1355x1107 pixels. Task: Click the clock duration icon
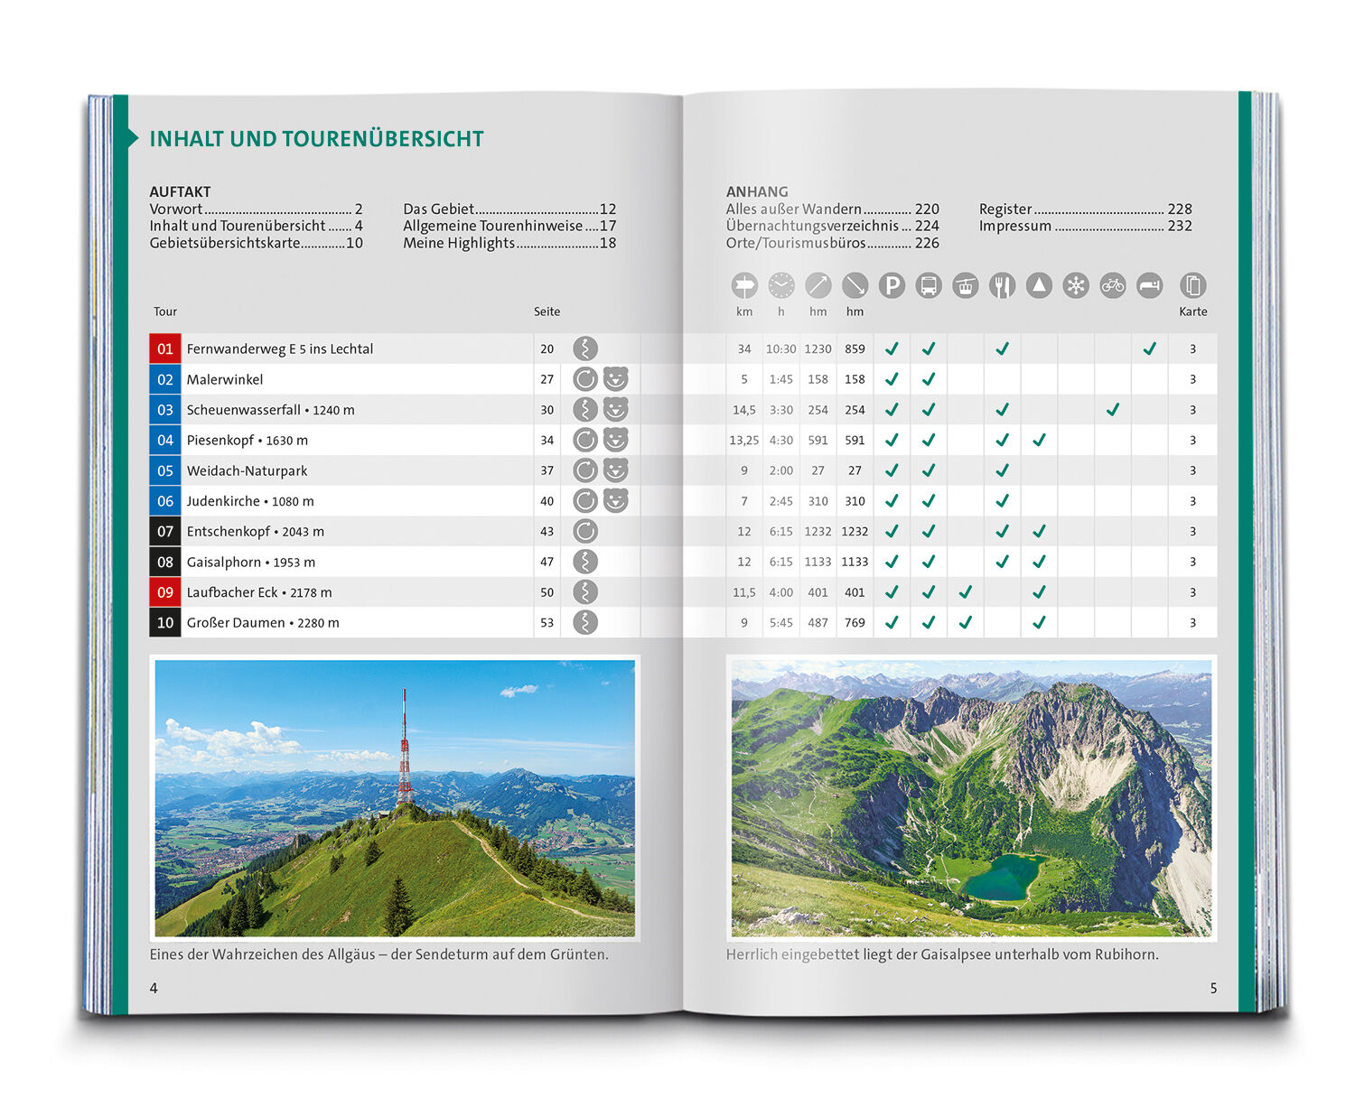click(x=781, y=286)
